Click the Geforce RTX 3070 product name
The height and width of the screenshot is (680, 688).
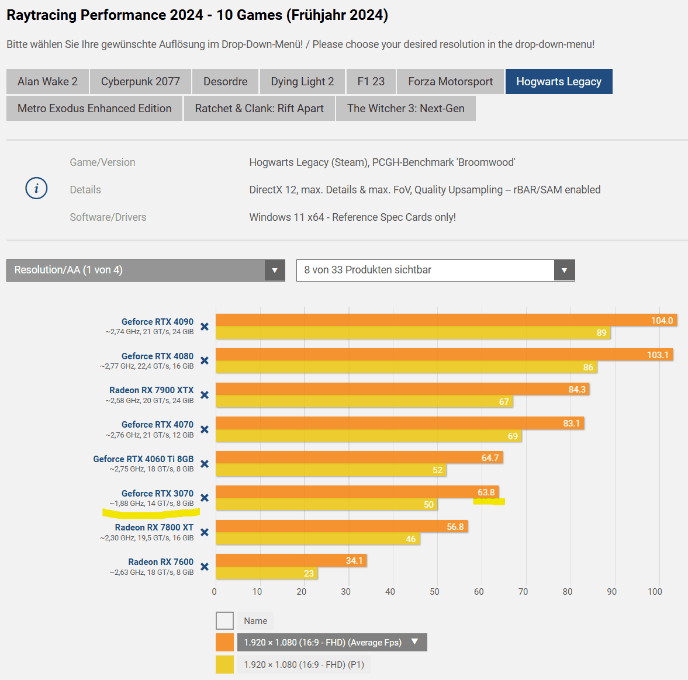click(x=157, y=493)
